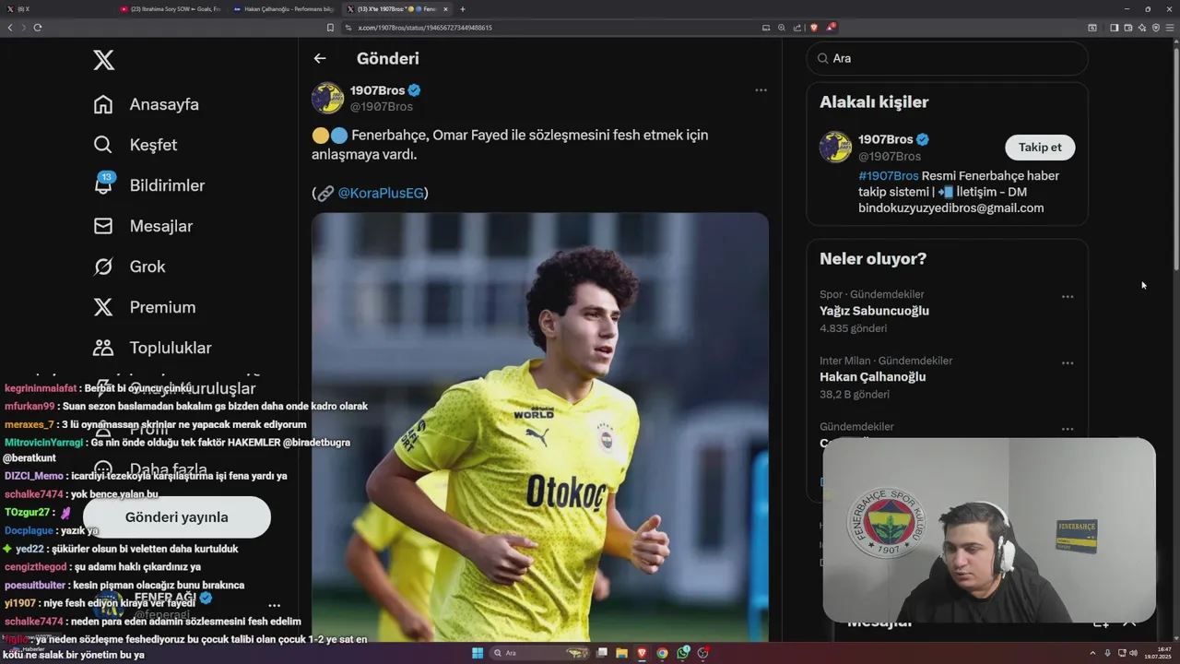Image resolution: width=1180 pixels, height=664 pixels.
Task: Open Brave browser from the taskbar
Action: (x=642, y=653)
